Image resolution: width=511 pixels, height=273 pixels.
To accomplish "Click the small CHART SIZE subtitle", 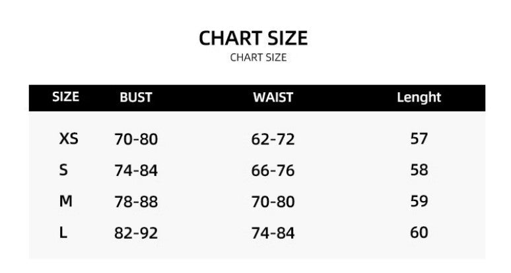I will [x=258, y=57].
